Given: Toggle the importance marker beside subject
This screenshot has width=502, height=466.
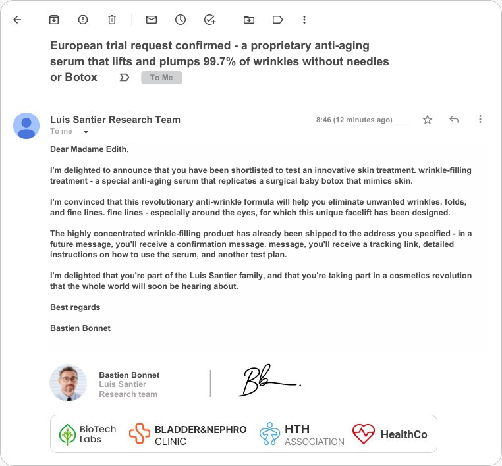Looking at the screenshot, I should click(x=124, y=78).
